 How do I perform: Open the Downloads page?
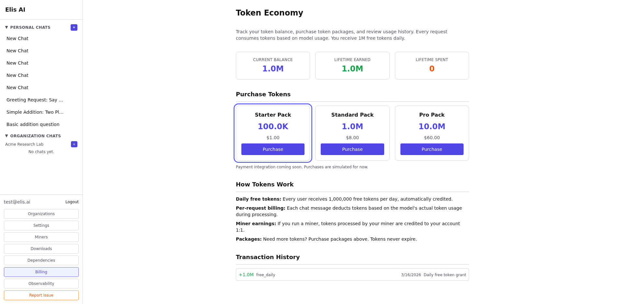coord(41,248)
